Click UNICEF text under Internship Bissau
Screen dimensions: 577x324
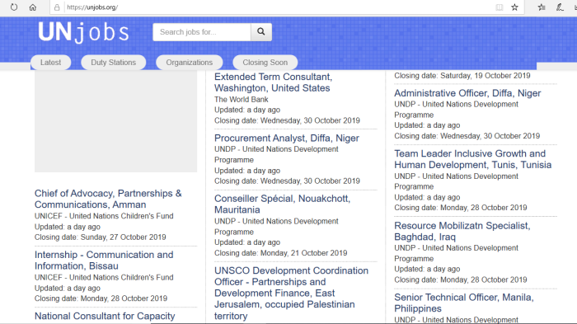[x=104, y=277]
